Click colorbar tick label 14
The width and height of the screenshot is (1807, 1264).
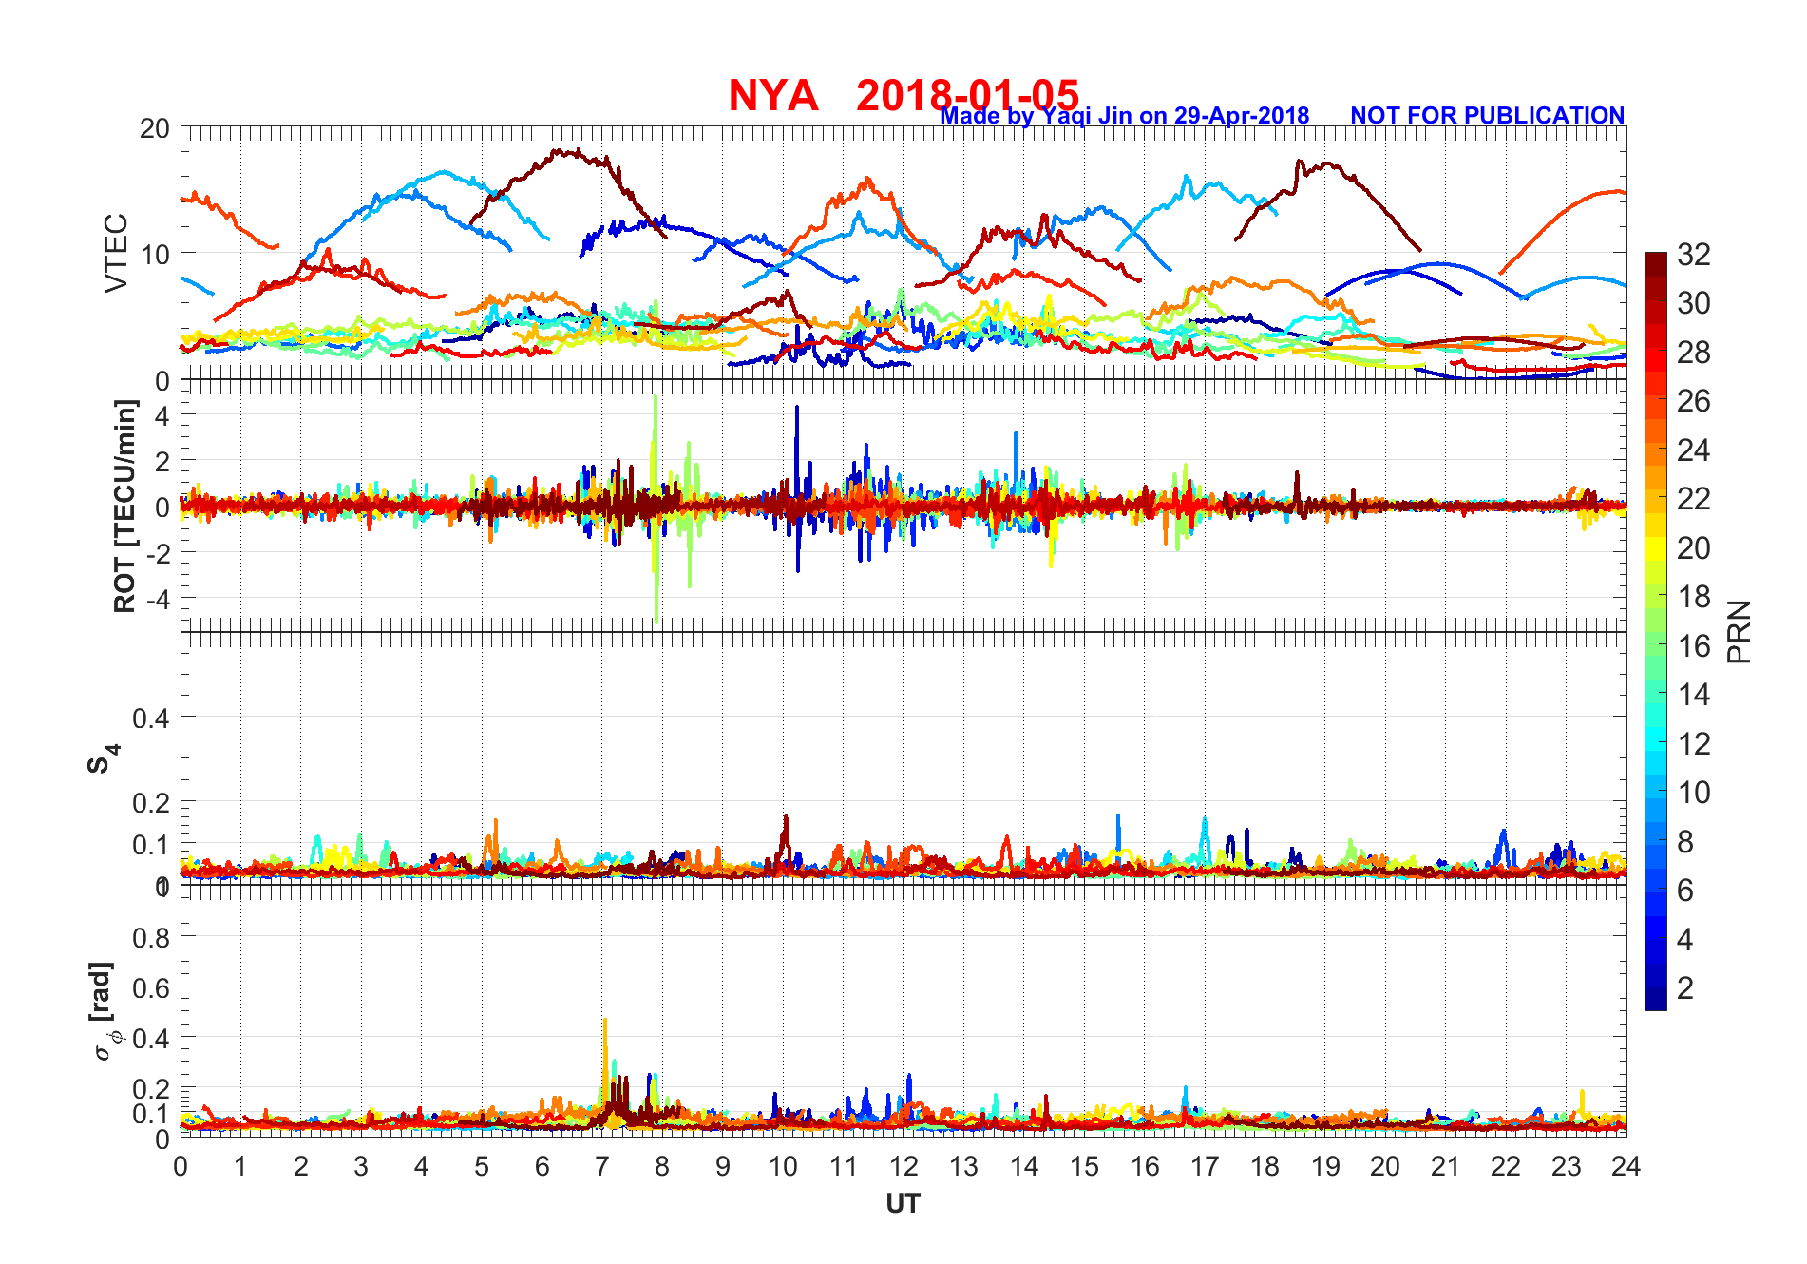coord(1694,695)
